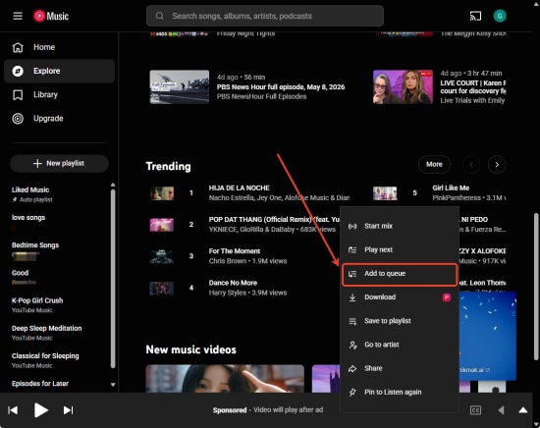Viewport: 540px width, 428px height.
Task: Click the Dance No More thumbnail
Action: pyautogui.click(x=162, y=289)
